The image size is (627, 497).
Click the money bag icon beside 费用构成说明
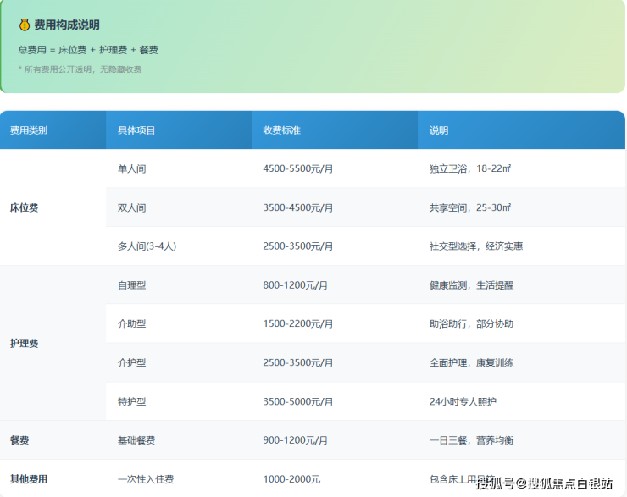[25, 25]
